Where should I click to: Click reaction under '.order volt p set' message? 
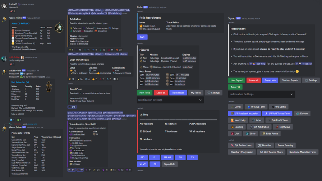[x=12, y=64]
